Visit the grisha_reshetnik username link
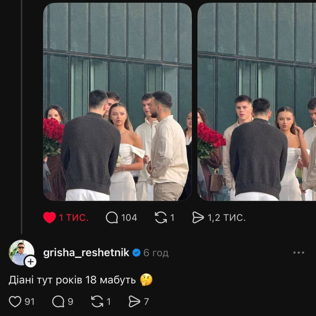The image size is (316, 316). [86, 253]
